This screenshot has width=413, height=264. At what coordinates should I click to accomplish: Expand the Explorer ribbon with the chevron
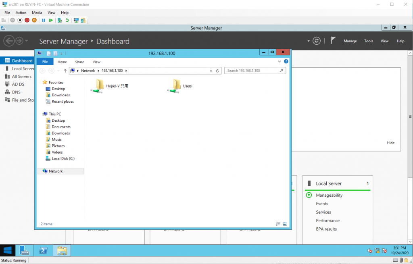(x=280, y=62)
